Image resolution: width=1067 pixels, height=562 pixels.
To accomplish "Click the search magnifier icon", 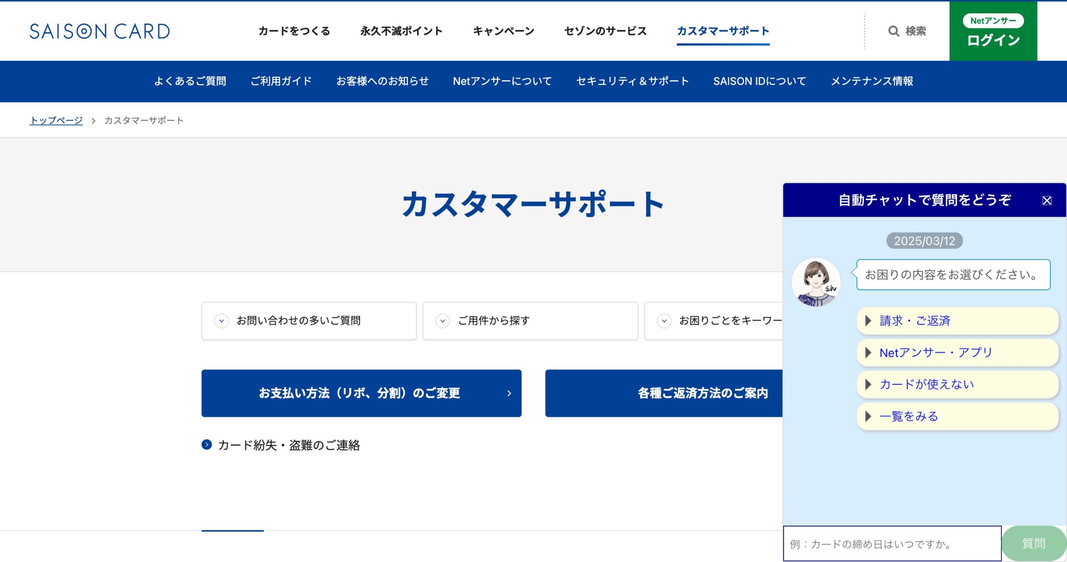I will click(x=893, y=31).
